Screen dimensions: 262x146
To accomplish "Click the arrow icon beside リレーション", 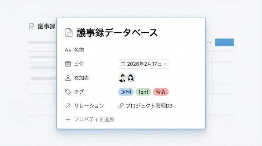I will (68, 106).
